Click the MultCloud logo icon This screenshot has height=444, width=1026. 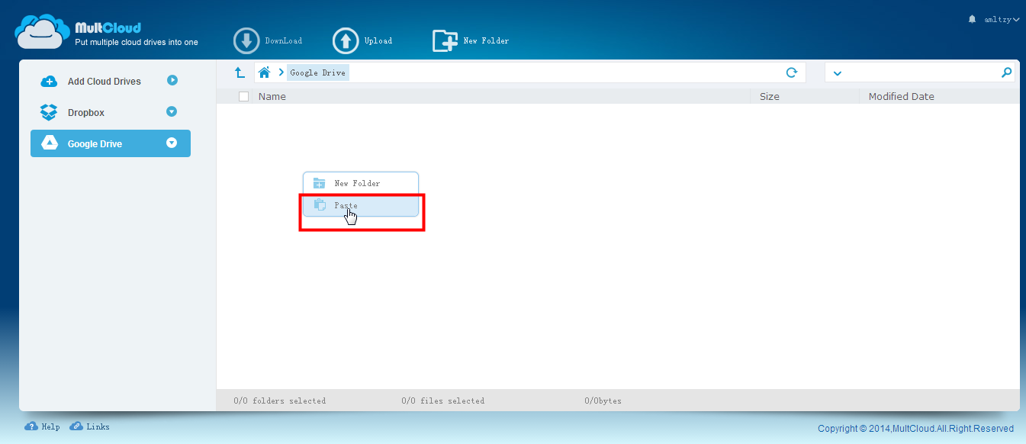[42, 32]
